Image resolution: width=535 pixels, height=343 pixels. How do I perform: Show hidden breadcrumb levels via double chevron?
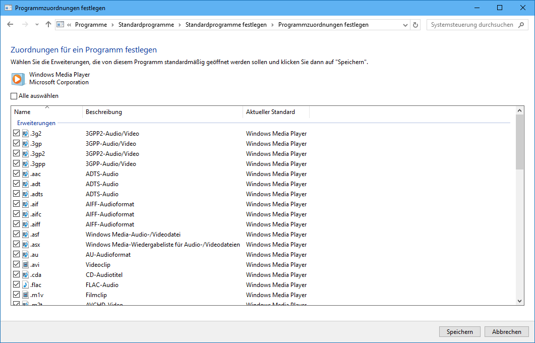(x=69, y=25)
